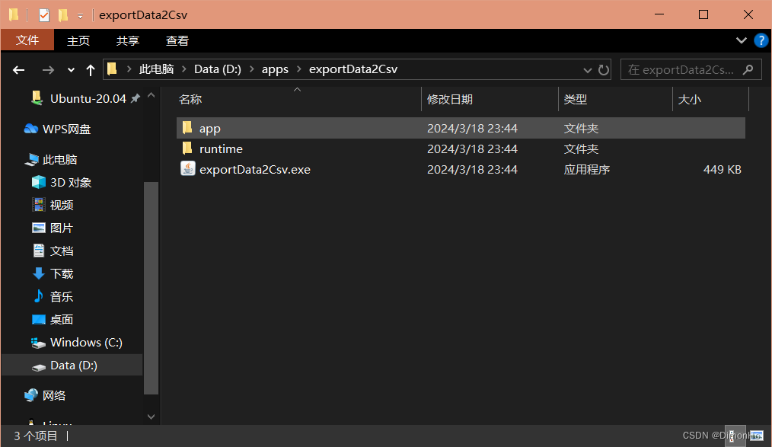Open 网络 in the navigation pane
Viewport: 772px width, 447px height.
coord(53,395)
